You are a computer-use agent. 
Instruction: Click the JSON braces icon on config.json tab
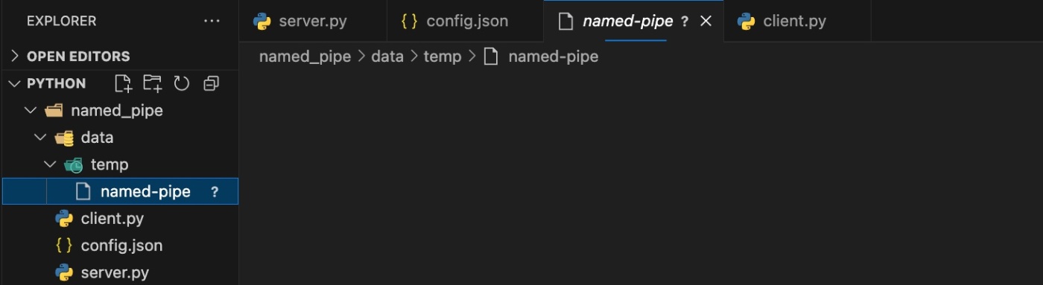click(x=409, y=21)
